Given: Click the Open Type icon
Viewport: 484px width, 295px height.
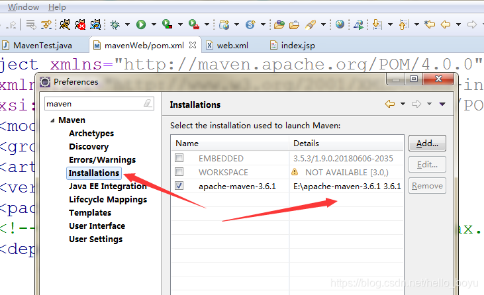Looking at the screenshot, I should 279,24.
